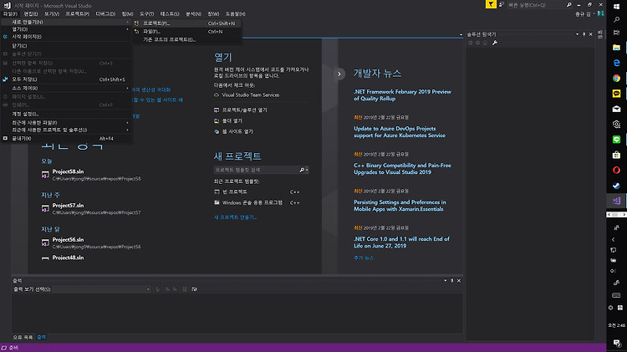Click 끝내기 (Exit) in File menu
Screen dimensions: 627x352
coord(66,139)
